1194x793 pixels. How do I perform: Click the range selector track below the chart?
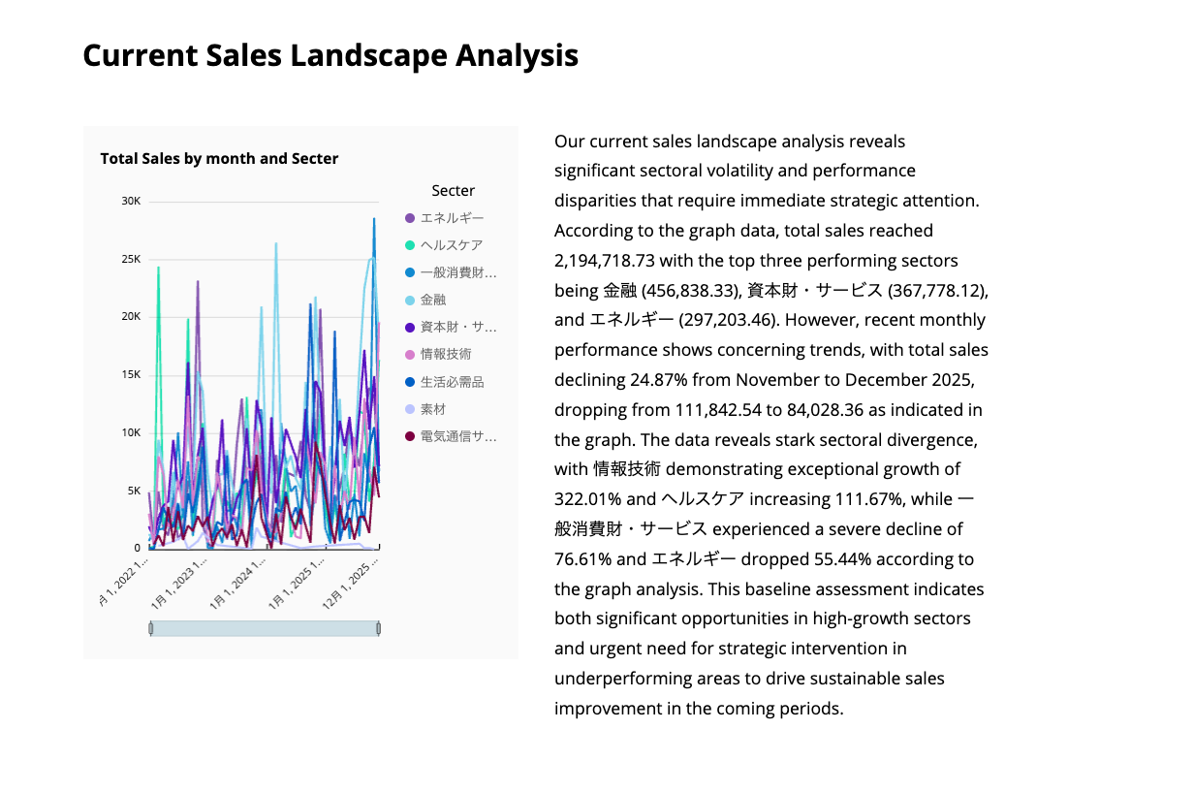pos(265,627)
